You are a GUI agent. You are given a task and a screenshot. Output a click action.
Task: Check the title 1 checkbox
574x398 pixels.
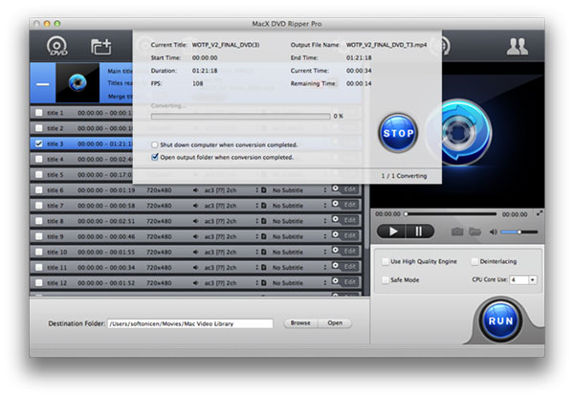coord(39,113)
